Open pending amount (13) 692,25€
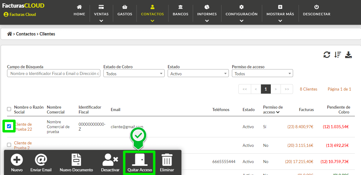Image resolution: width=361 pixels, height=175 pixels. 337,145
